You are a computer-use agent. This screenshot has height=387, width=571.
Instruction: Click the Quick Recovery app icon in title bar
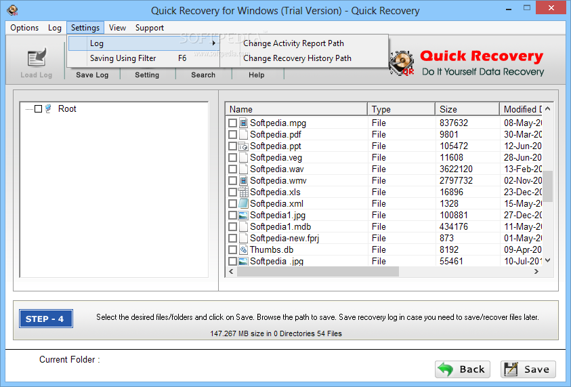[x=12, y=10]
